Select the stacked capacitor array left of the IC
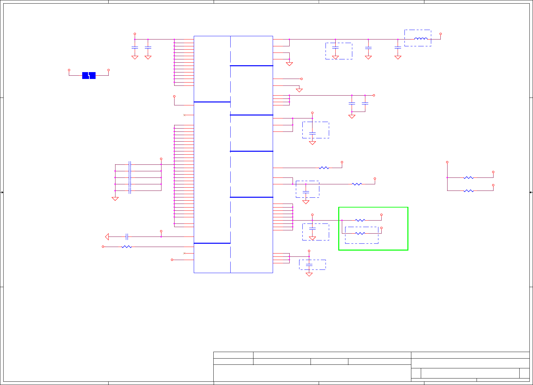This screenshot has height=385, width=533. 130,177
